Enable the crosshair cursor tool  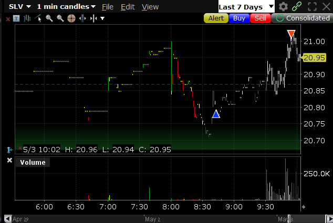coord(71,18)
